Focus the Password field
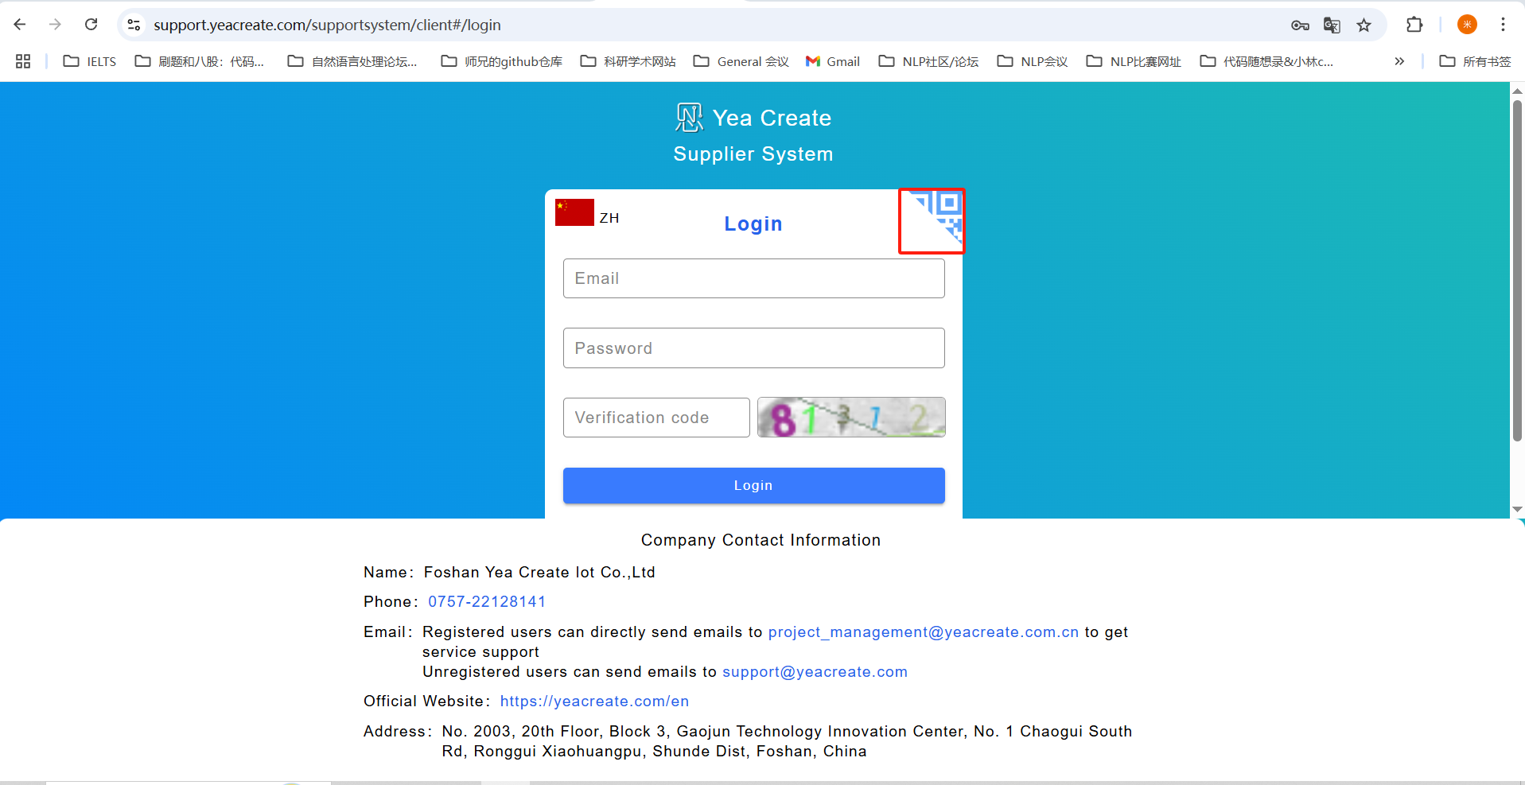The height and width of the screenshot is (785, 1525). pos(753,348)
